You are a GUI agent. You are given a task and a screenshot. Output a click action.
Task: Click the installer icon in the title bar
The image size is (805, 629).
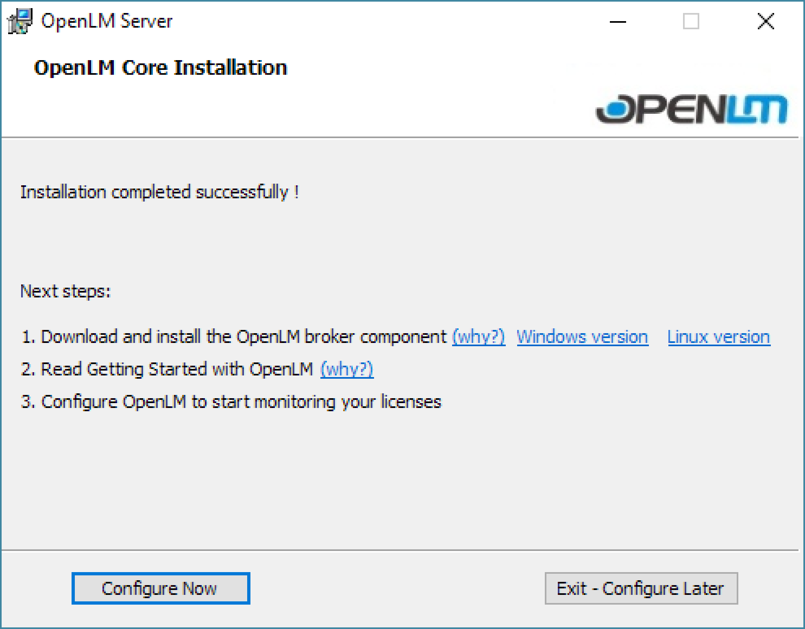click(20, 21)
